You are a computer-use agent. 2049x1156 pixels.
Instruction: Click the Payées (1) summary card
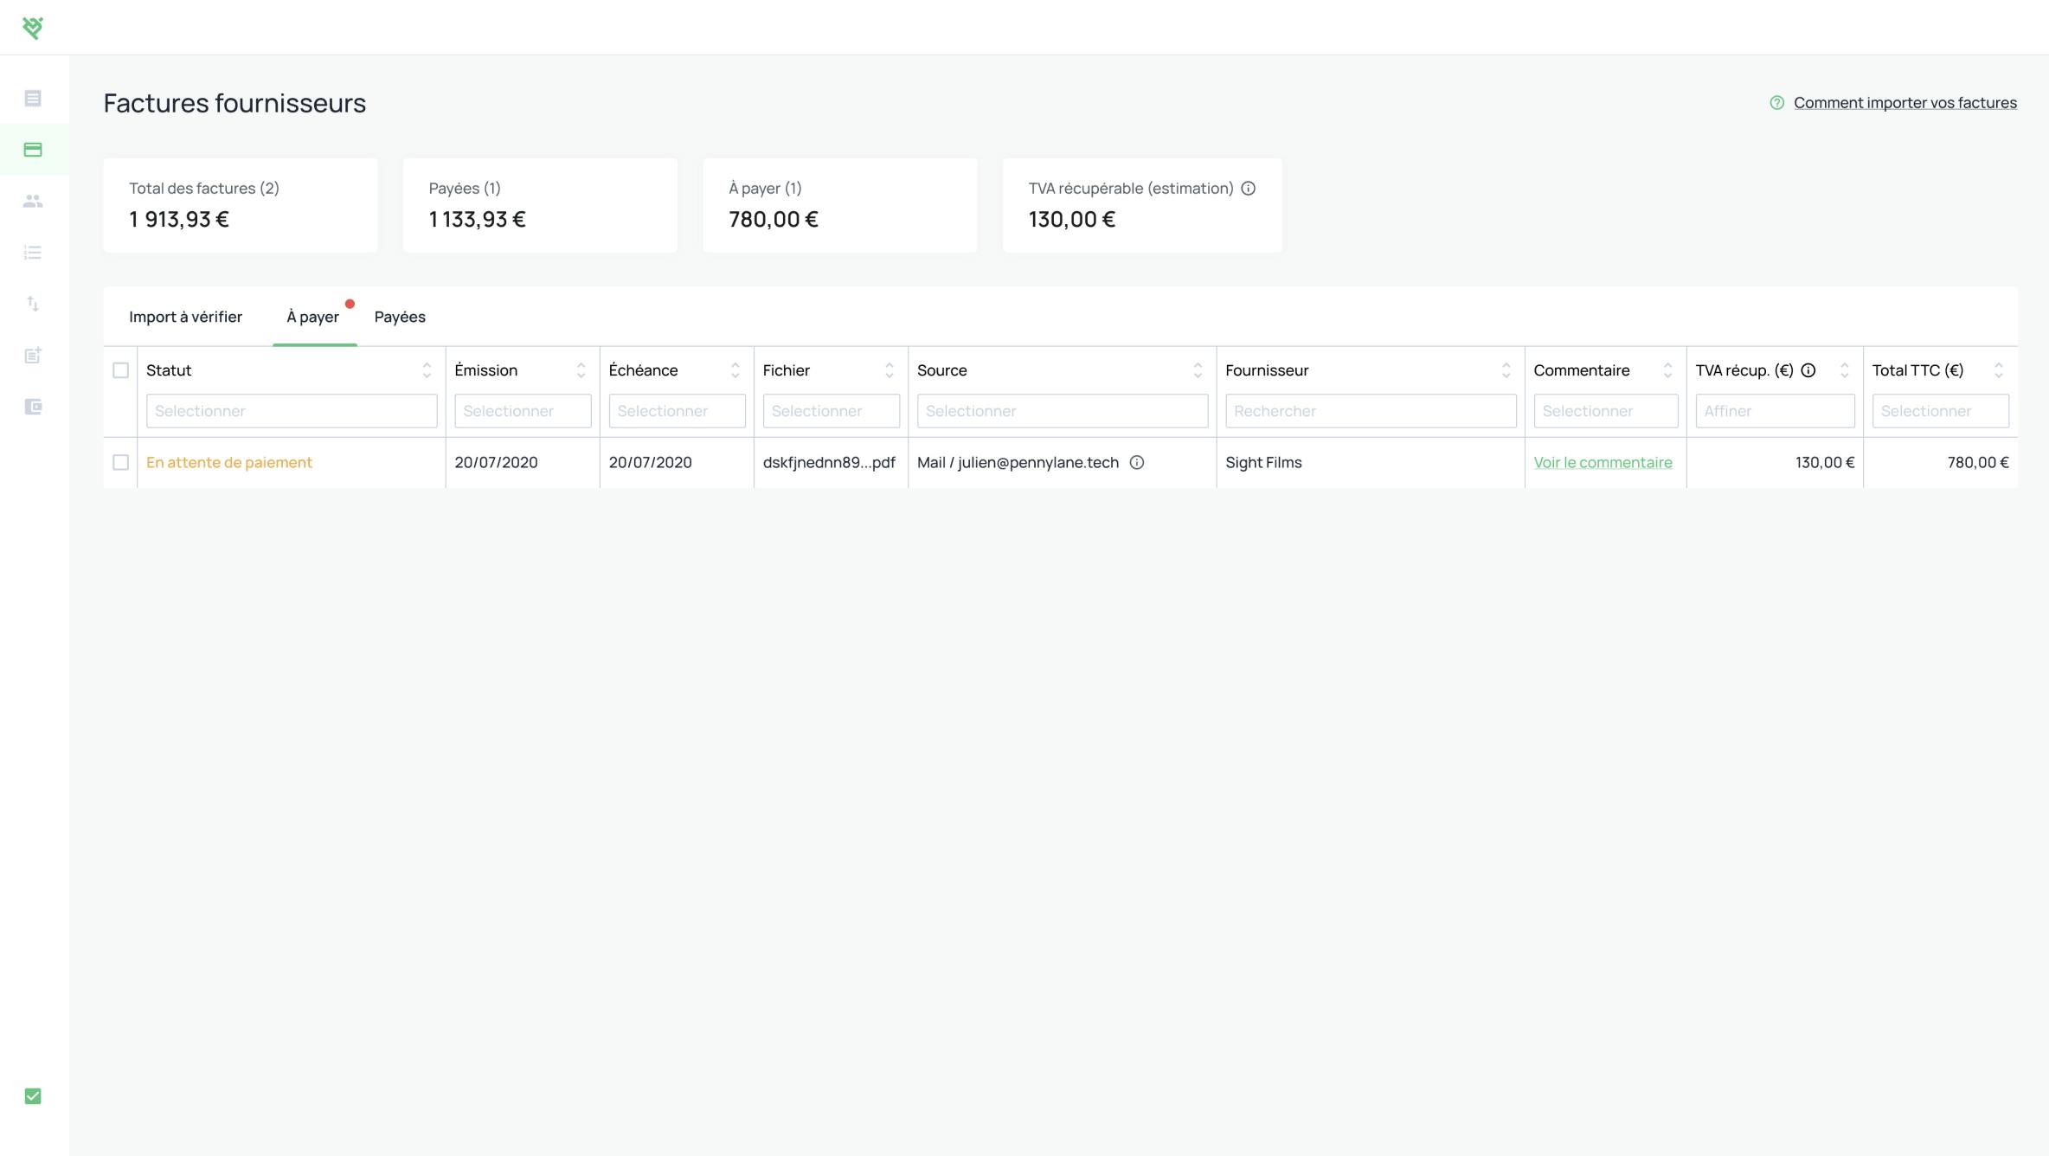[540, 205]
